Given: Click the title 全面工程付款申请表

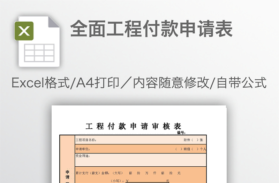Looking at the screenshot, I should (151, 29).
